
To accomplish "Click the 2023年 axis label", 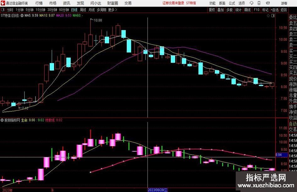I will pos(8,190).
